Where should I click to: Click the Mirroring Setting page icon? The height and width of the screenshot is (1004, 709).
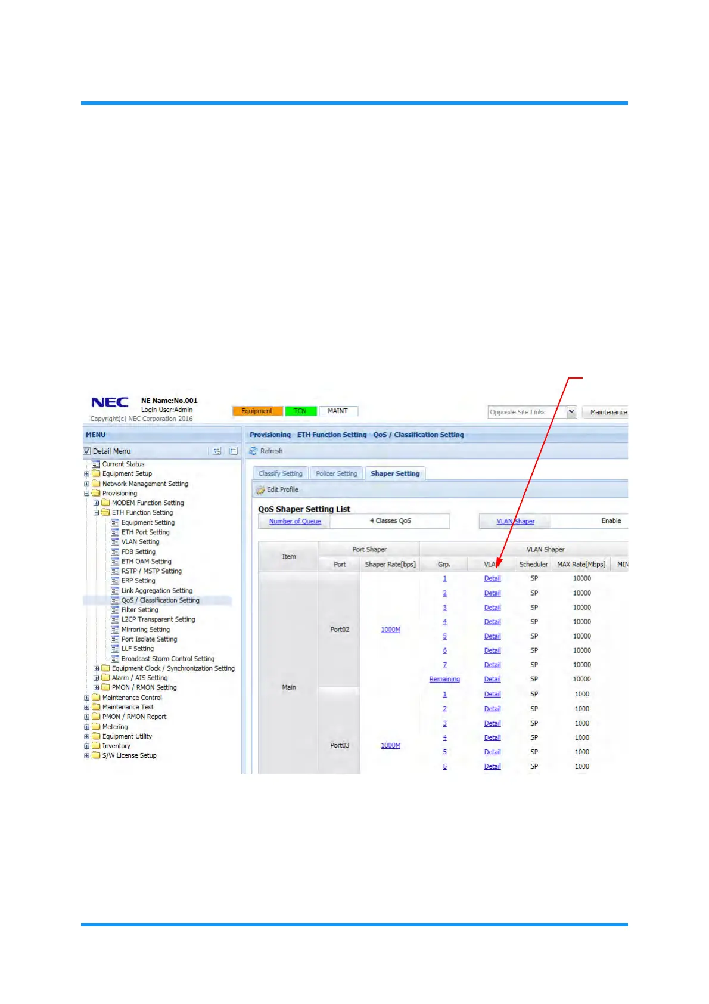tap(115, 630)
